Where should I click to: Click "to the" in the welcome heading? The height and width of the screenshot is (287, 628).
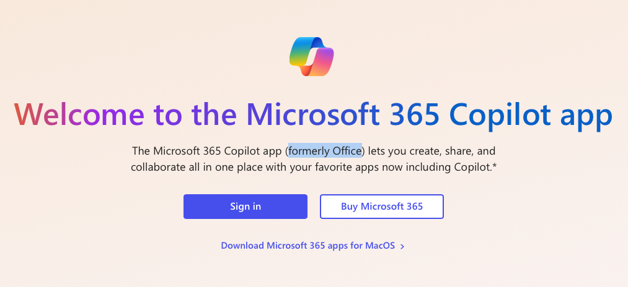pos(187,114)
